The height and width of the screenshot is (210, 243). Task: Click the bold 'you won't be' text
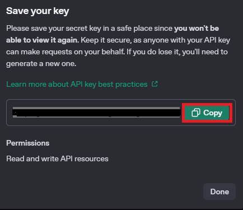197,28
